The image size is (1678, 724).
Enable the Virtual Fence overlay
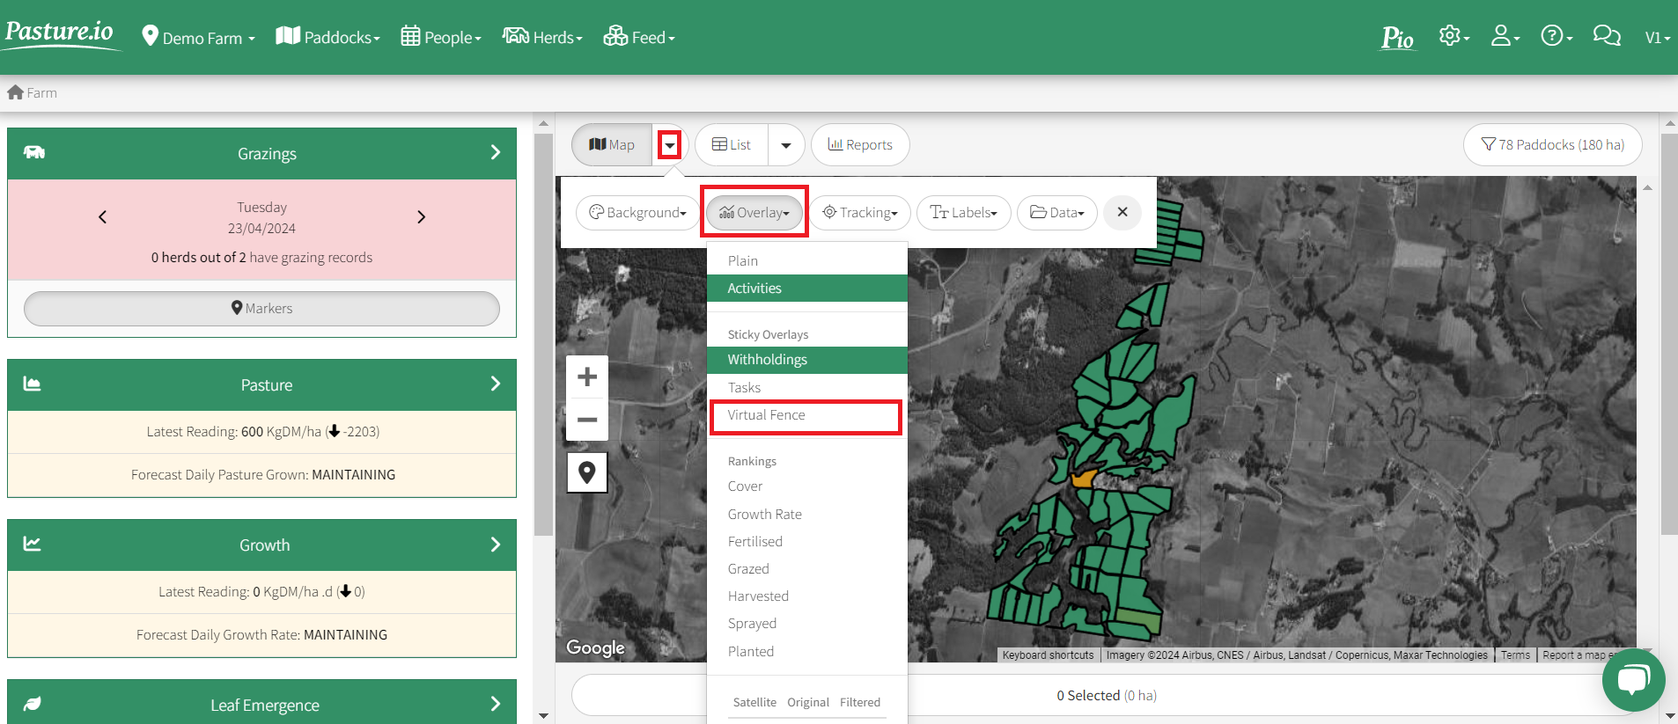click(x=766, y=415)
